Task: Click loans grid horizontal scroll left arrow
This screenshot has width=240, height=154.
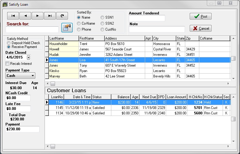Action: point(48,146)
